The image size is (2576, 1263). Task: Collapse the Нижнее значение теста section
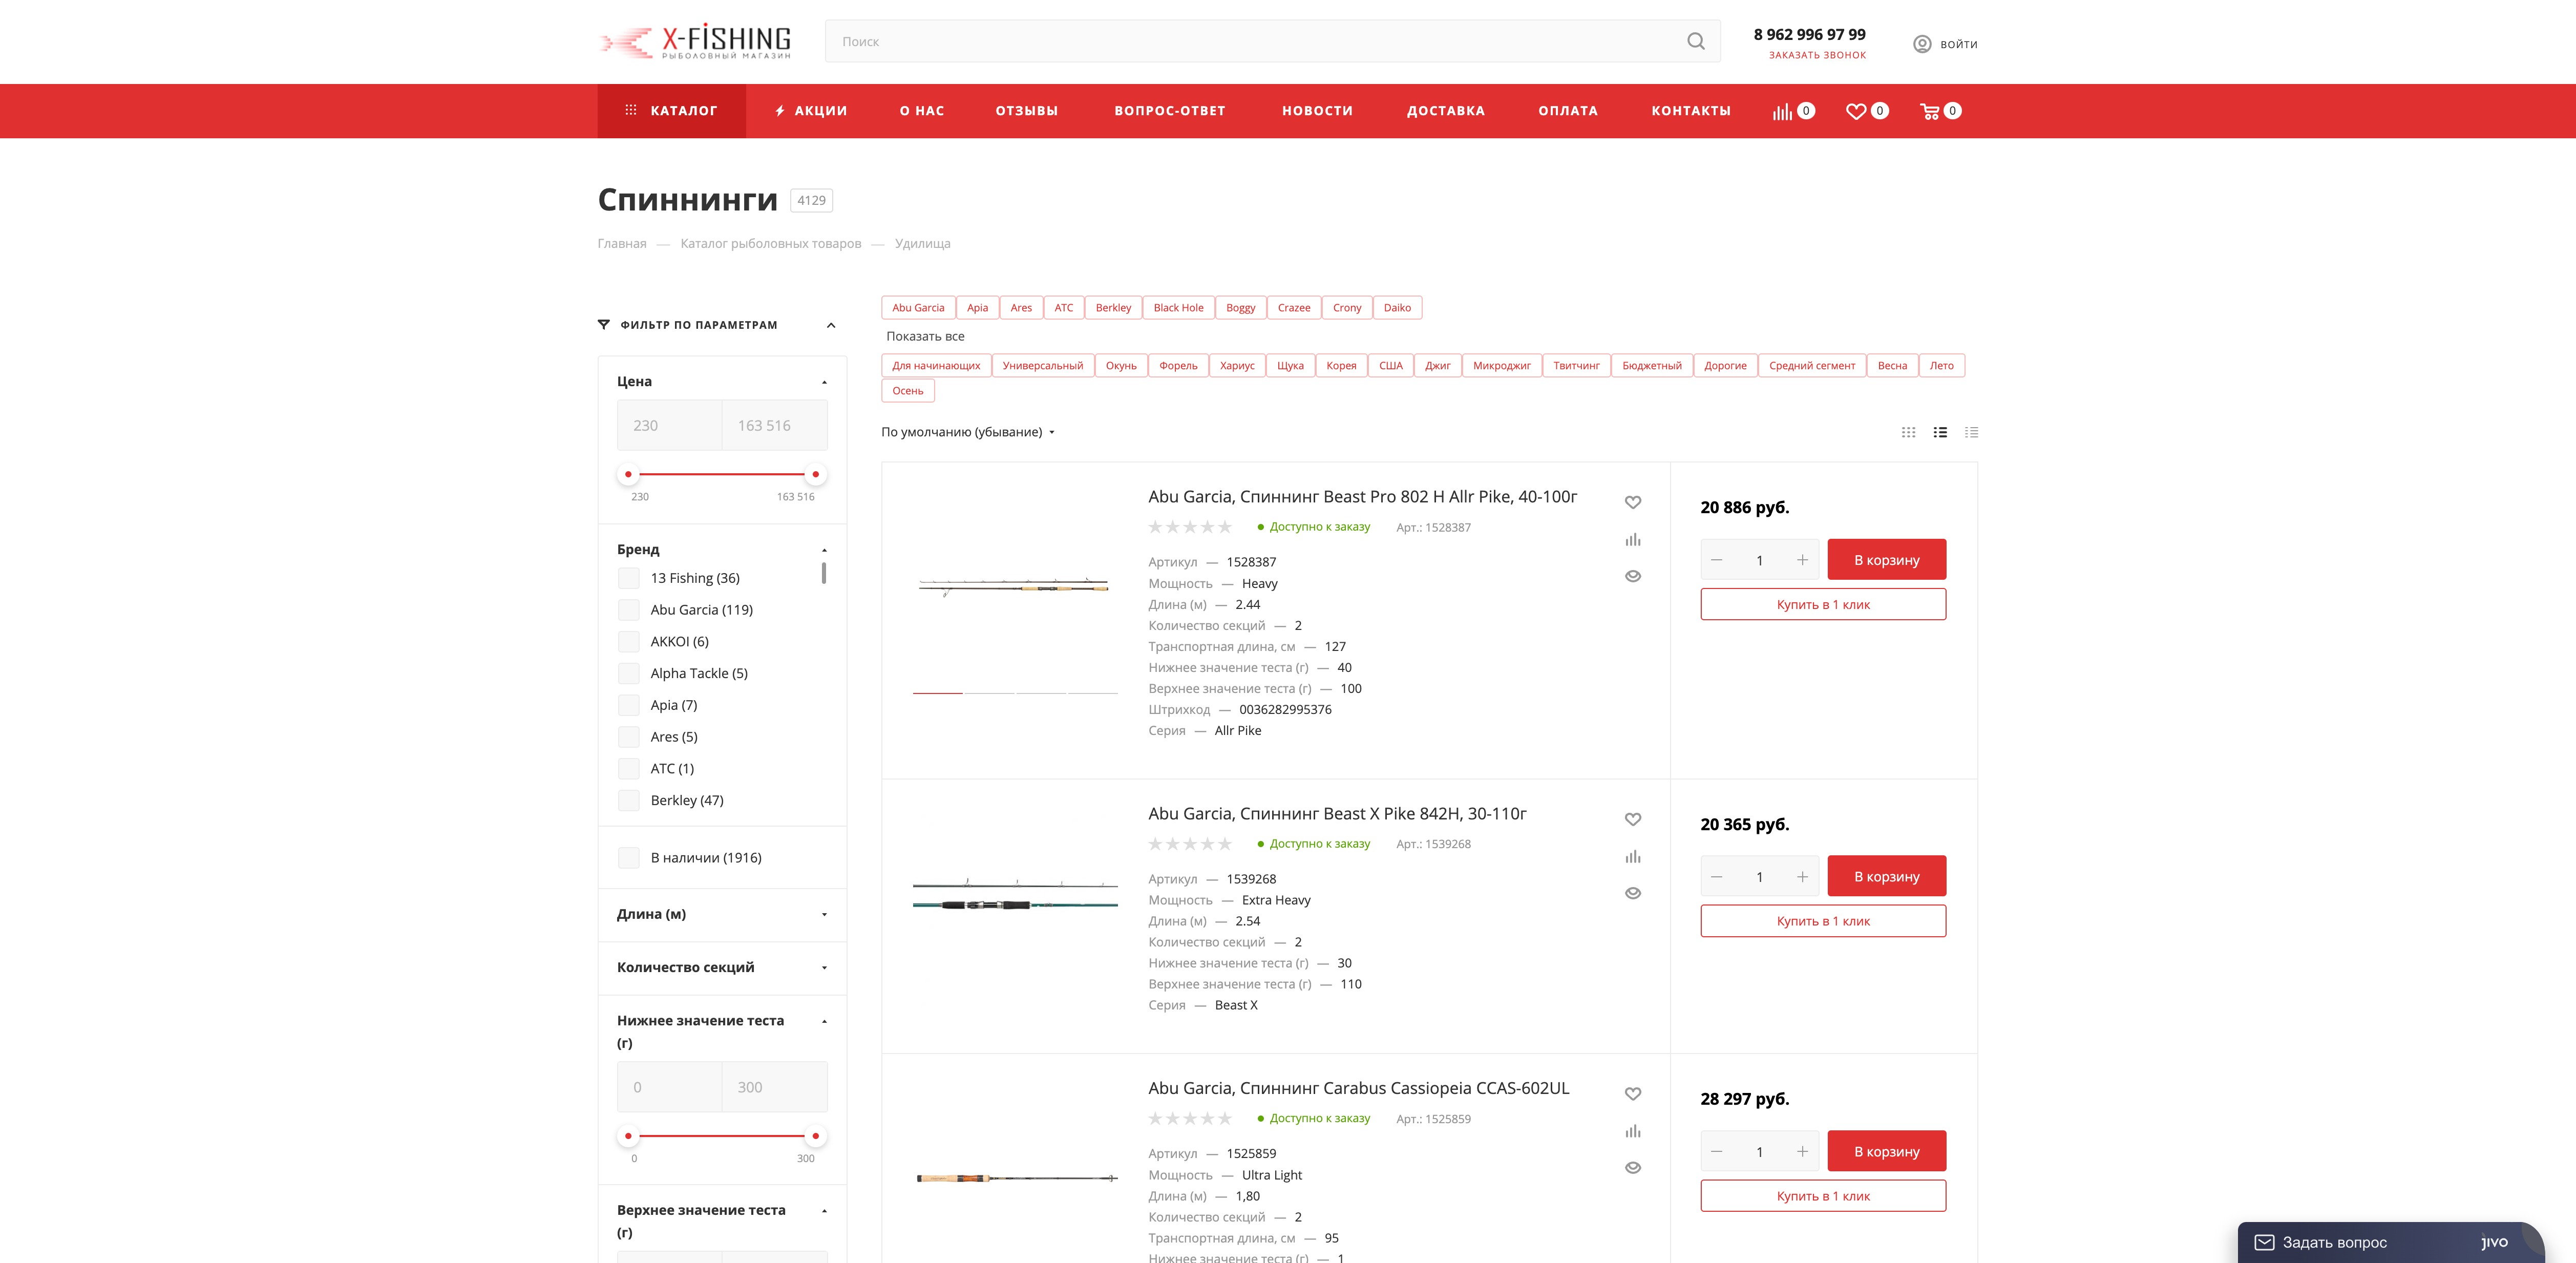[x=824, y=1021]
